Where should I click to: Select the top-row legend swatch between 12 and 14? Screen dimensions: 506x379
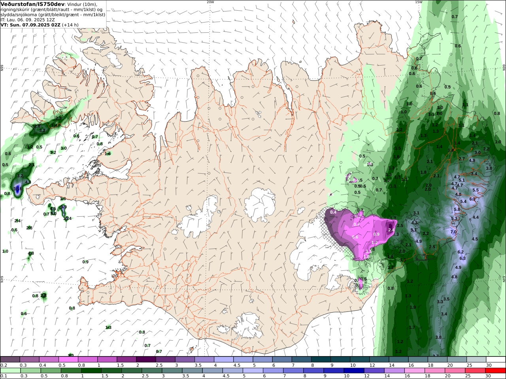(379, 360)
